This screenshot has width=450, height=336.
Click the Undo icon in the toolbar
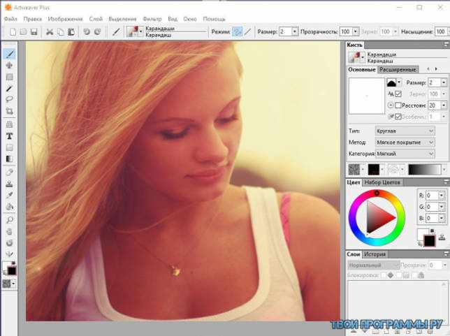pos(87,31)
